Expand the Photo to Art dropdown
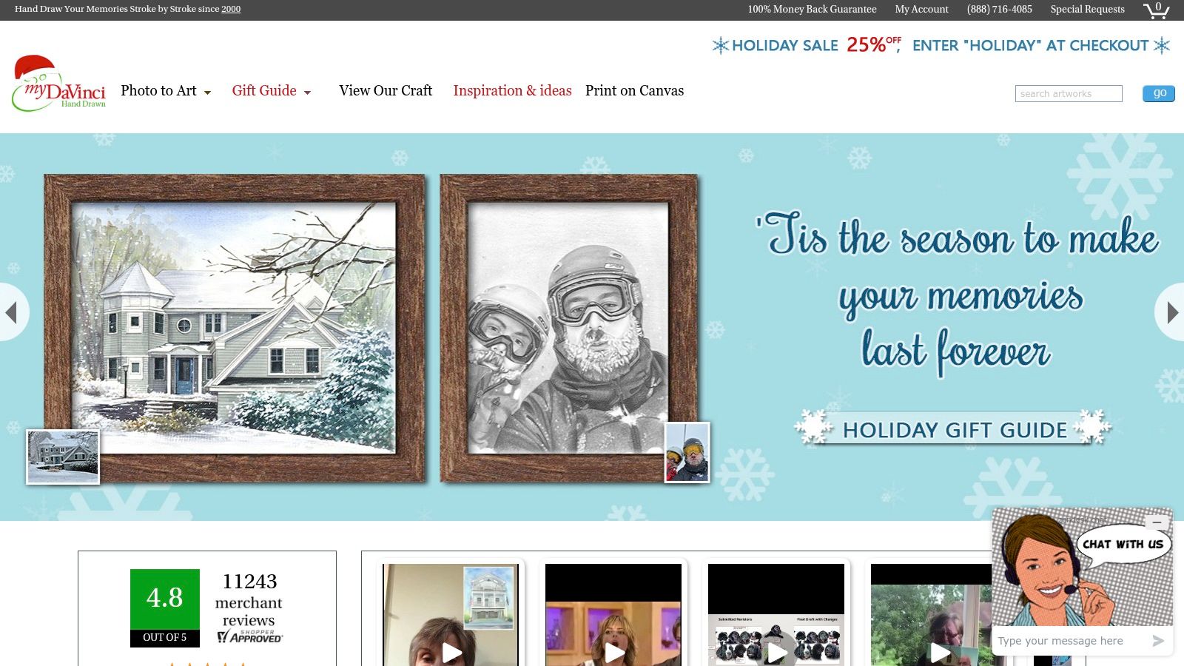Screen dimensions: 1184x666 point(166,91)
